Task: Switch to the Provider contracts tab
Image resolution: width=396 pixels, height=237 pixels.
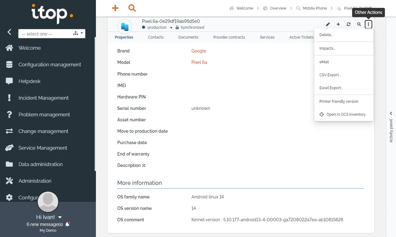Action: coord(229,37)
